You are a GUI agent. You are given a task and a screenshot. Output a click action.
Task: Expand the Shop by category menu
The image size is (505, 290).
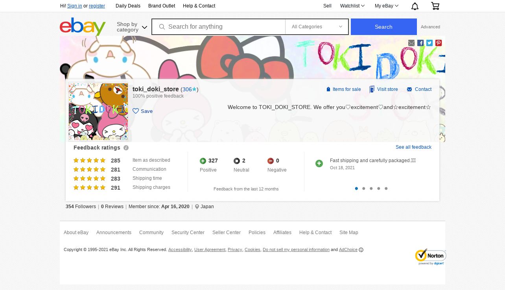click(x=132, y=27)
